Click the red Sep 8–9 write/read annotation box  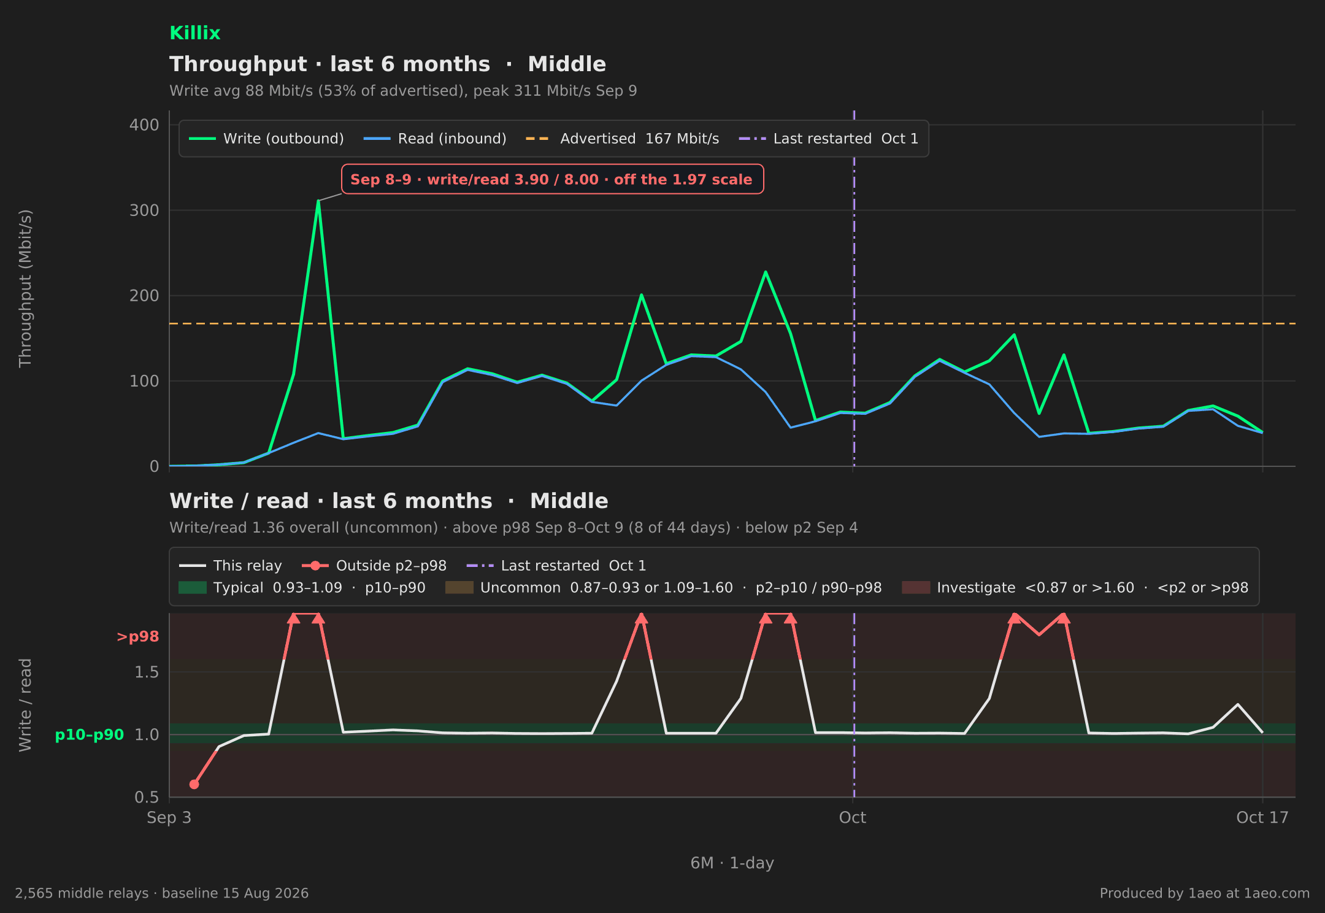552,179
